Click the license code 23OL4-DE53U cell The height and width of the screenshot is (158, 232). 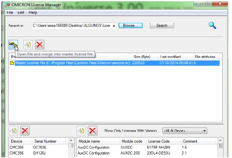tap(159, 153)
